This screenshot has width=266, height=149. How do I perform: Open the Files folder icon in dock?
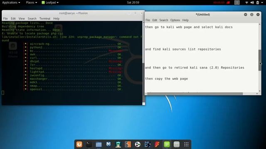99,144
